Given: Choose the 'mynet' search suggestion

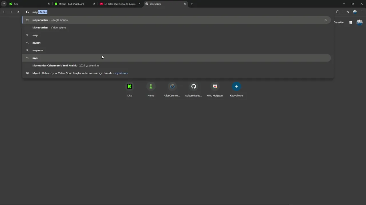Looking at the screenshot, I should point(176,43).
